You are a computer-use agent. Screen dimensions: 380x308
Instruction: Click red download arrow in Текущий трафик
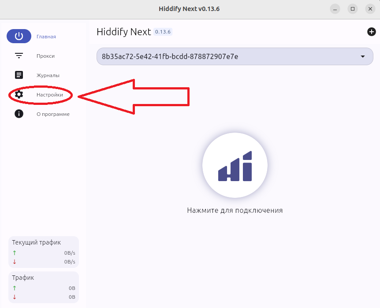(x=15, y=262)
